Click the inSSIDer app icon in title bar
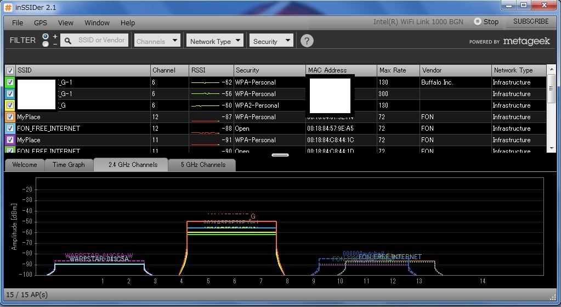 click(8, 7)
